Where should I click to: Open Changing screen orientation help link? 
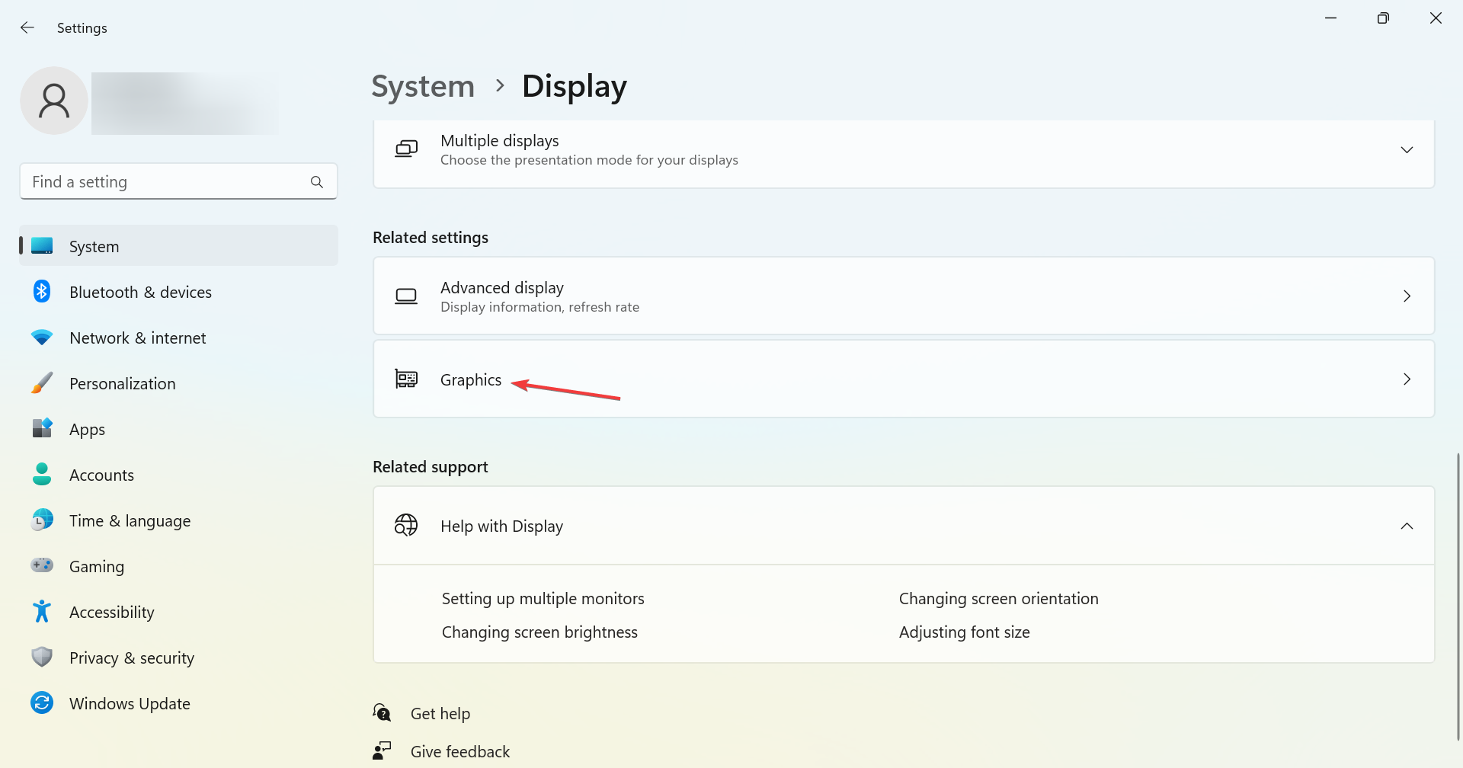click(x=998, y=599)
